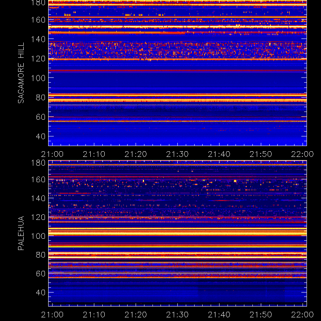Select the 140 tick label on Palehua axis
The image size is (321, 321).
click(38, 198)
